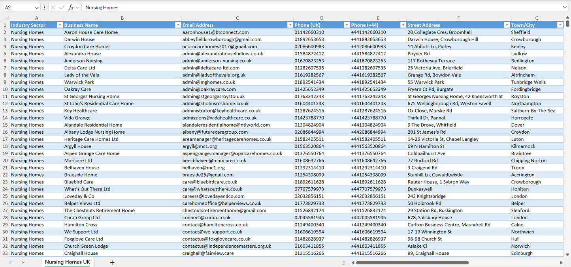Select cell 243 Knightsbridge
The image size is (571, 267).
pos(458,196)
